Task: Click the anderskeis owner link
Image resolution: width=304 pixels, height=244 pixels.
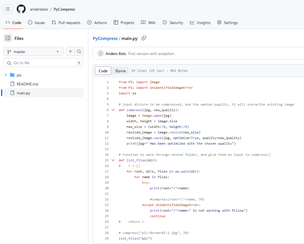Action: point(39,9)
